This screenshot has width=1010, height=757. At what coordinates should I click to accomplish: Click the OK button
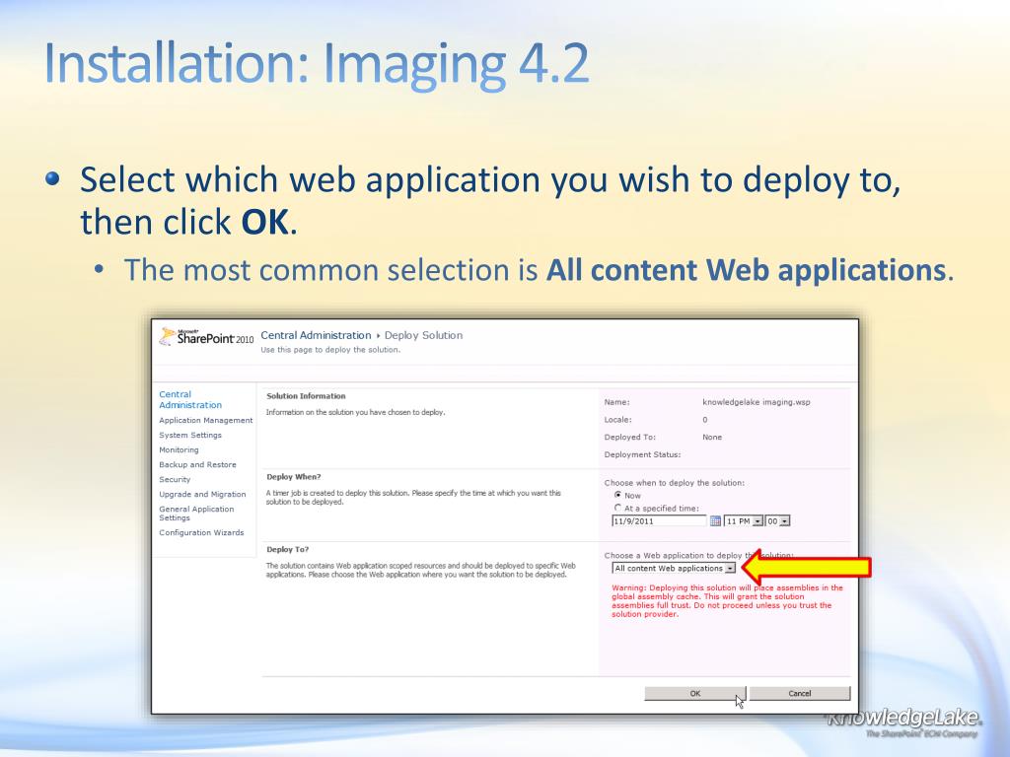coord(695,693)
